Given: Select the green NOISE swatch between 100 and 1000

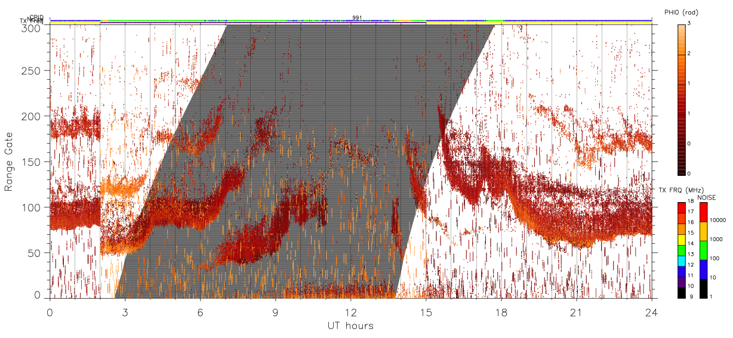Looking at the screenshot, I should click(704, 250).
